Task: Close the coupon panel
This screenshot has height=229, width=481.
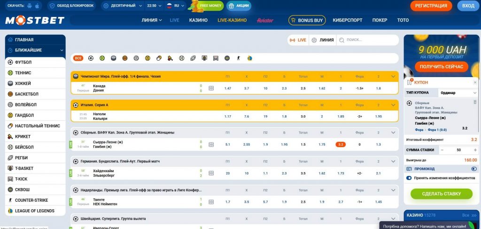Action: (x=475, y=83)
